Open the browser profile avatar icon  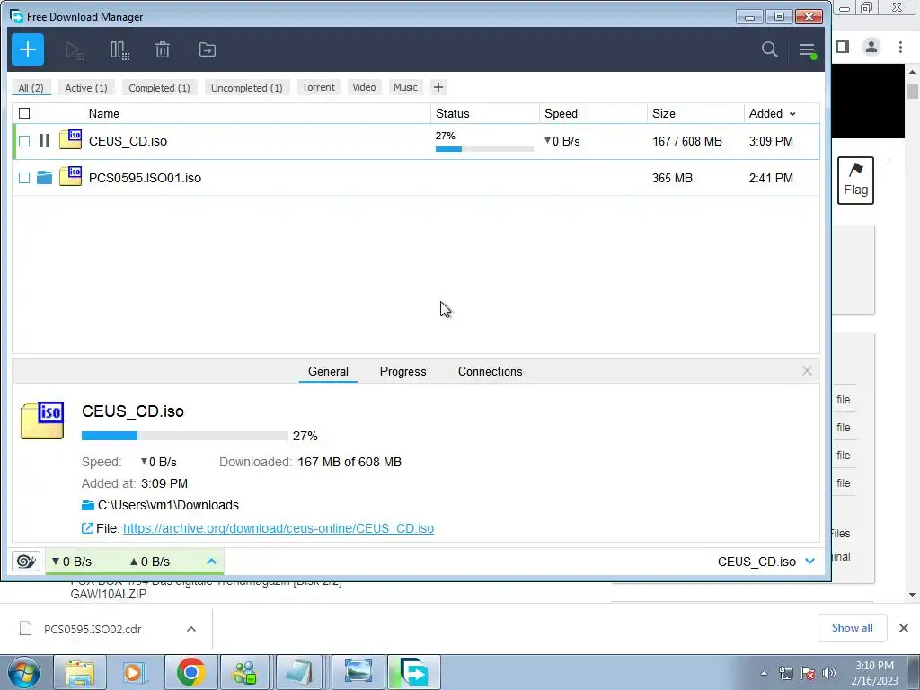point(871,47)
